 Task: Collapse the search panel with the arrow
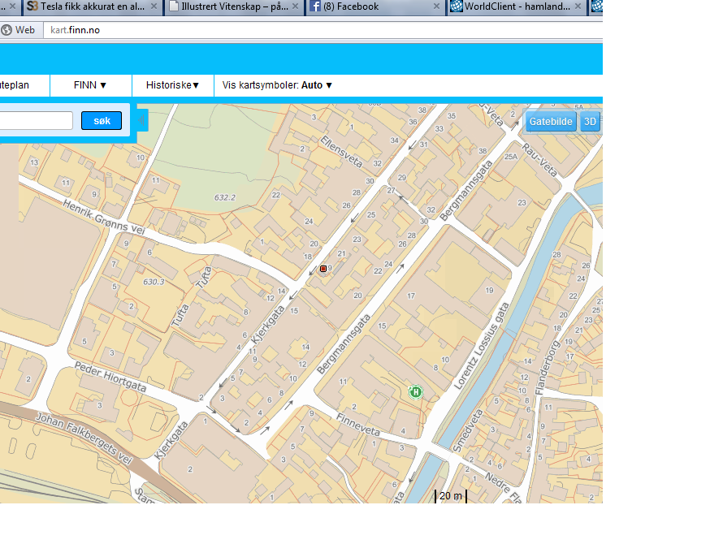tap(142, 121)
